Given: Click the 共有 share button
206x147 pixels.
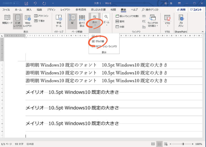Looking at the screenshot, I should tap(181, 10).
